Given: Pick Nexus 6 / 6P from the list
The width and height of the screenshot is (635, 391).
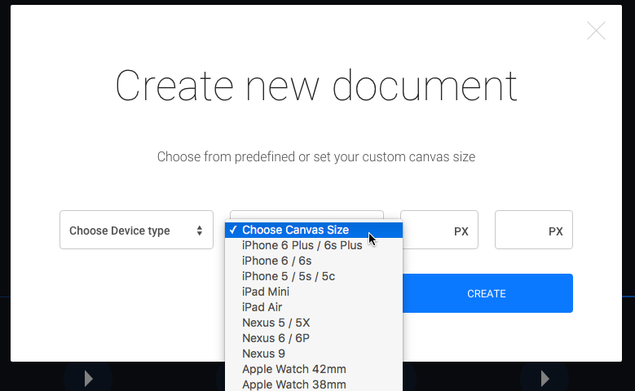Looking at the screenshot, I should point(314,338).
